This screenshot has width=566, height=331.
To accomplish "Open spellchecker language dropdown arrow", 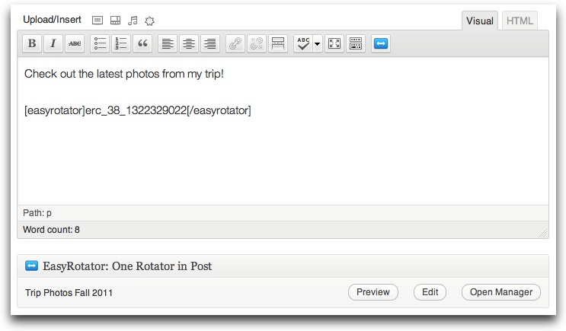I will tap(318, 44).
